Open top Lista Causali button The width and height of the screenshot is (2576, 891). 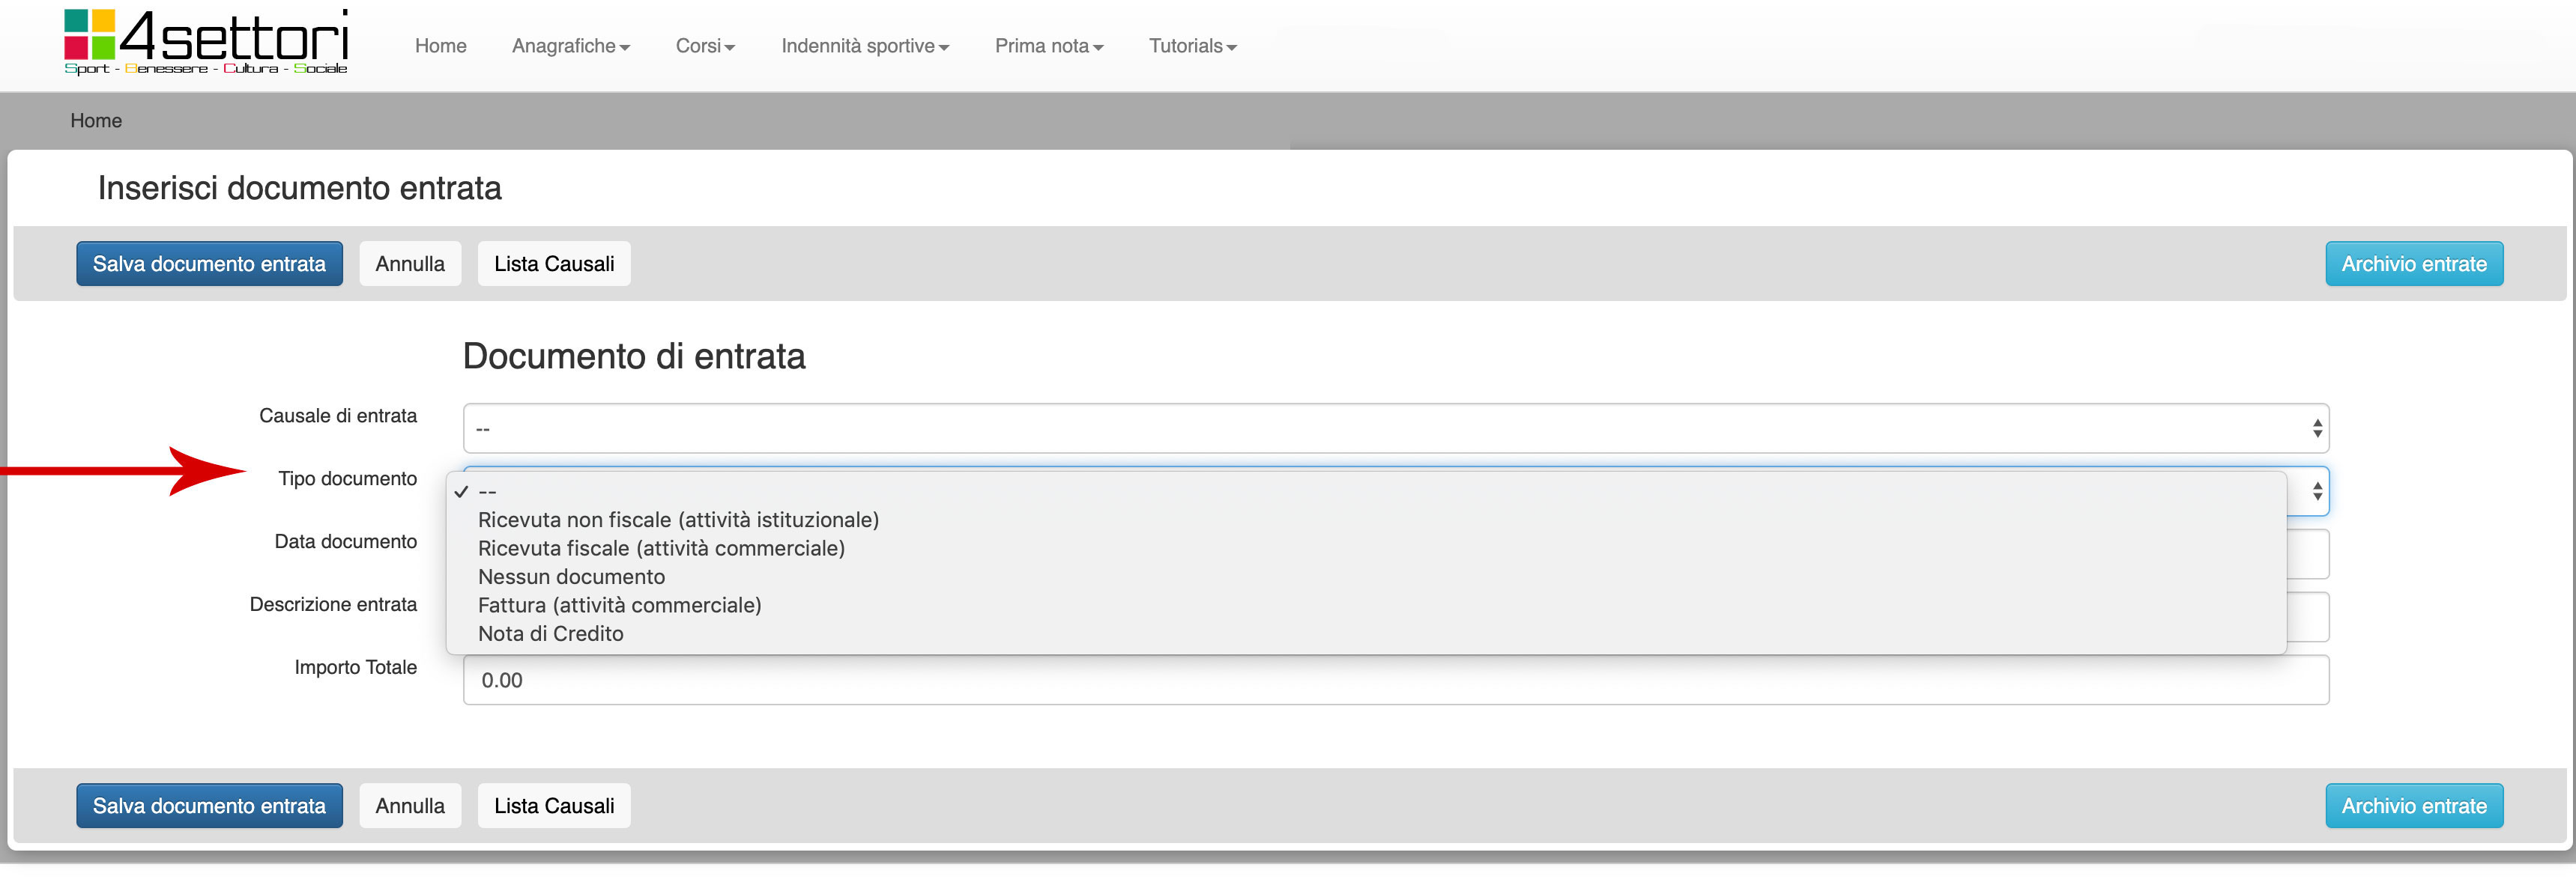pos(554,264)
